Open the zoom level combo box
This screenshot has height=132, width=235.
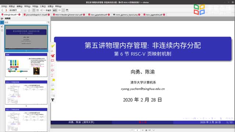click(x=16, y=10)
